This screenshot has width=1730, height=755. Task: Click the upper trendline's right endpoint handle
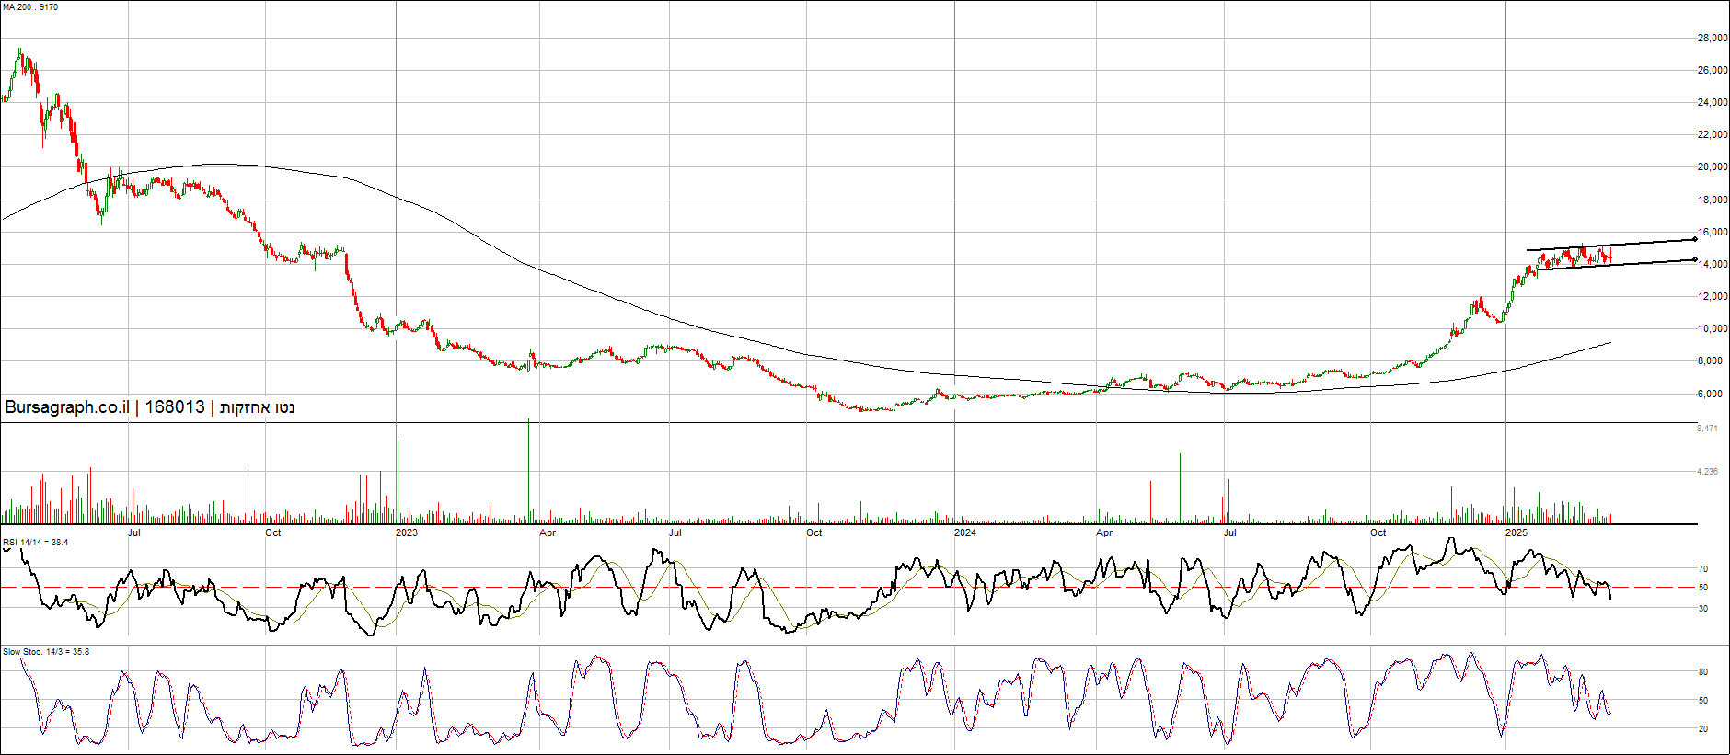[1695, 239]
